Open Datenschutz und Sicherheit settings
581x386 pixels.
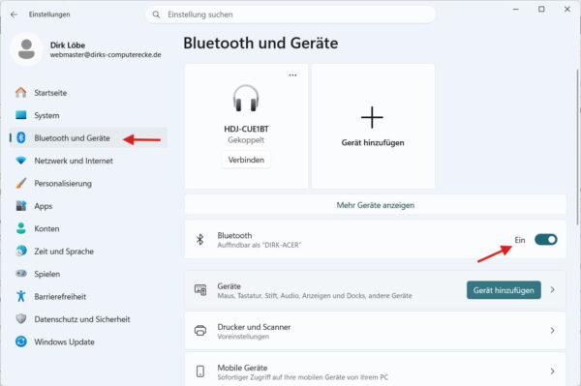[x=88, y=318]
